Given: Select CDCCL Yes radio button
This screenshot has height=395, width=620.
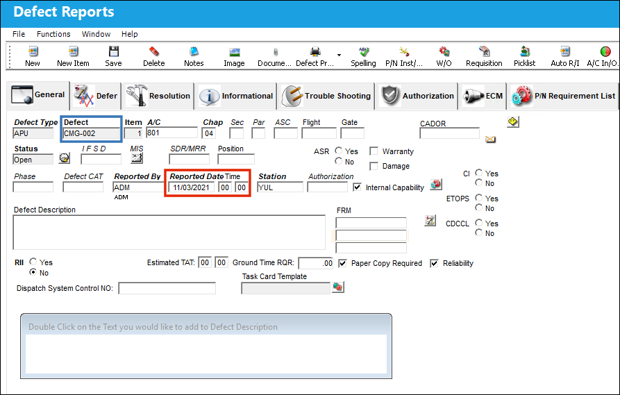Looking at the screenshot, I should coord(479,223).
